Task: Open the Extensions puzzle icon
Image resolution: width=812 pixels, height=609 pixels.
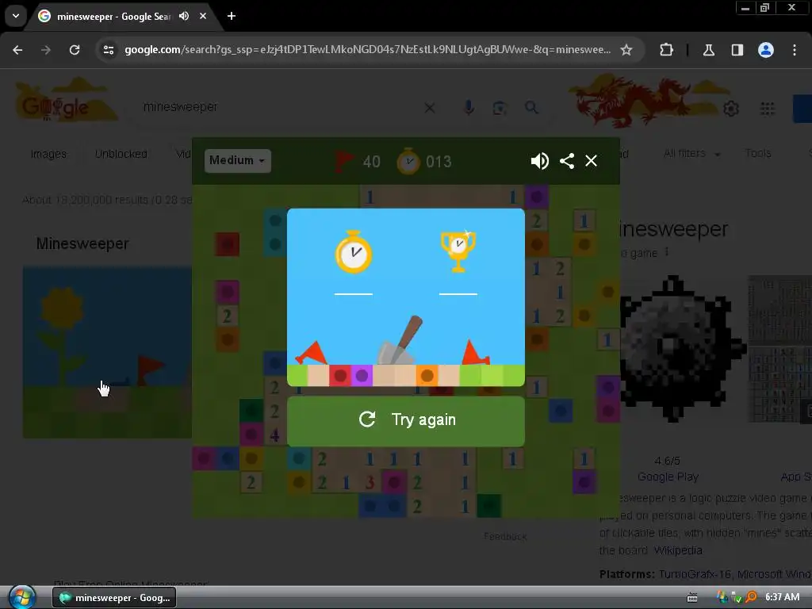Action: 666,50
